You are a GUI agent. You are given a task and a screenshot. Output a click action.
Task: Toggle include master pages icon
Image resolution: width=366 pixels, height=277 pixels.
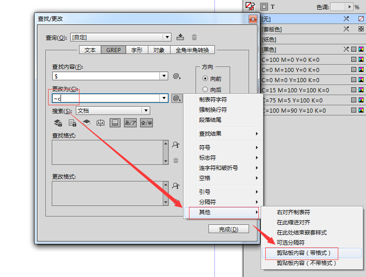[101, 123]
